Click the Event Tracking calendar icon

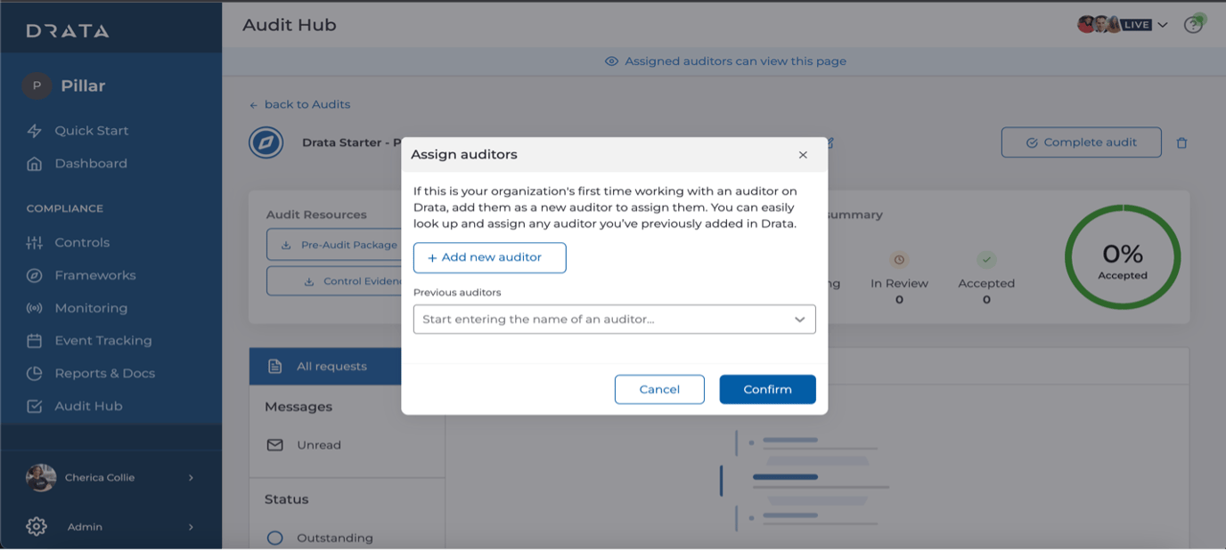(x=35, y=341)
